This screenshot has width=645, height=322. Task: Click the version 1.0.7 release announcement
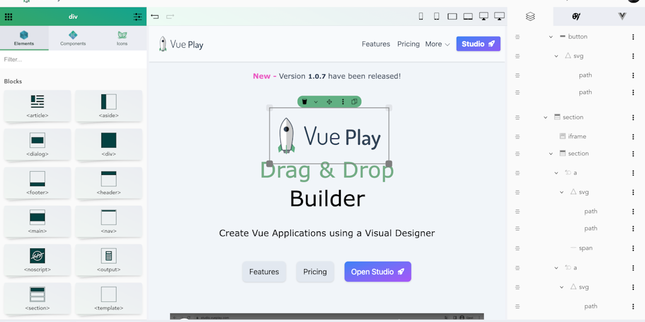[x=327, y=76]
